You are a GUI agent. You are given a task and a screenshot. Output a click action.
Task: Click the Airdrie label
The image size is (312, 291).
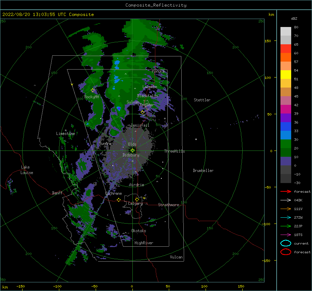[x=137, y=185]
